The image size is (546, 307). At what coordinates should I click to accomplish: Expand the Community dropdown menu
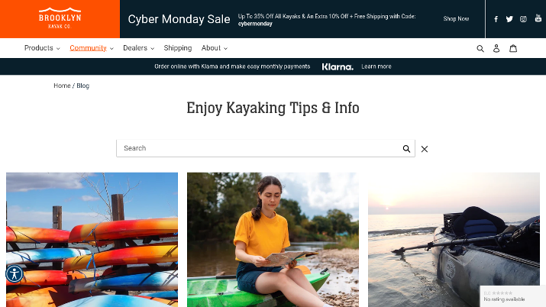[92, 48]
